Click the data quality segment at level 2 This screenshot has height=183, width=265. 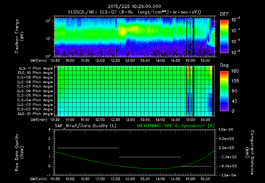88,148
